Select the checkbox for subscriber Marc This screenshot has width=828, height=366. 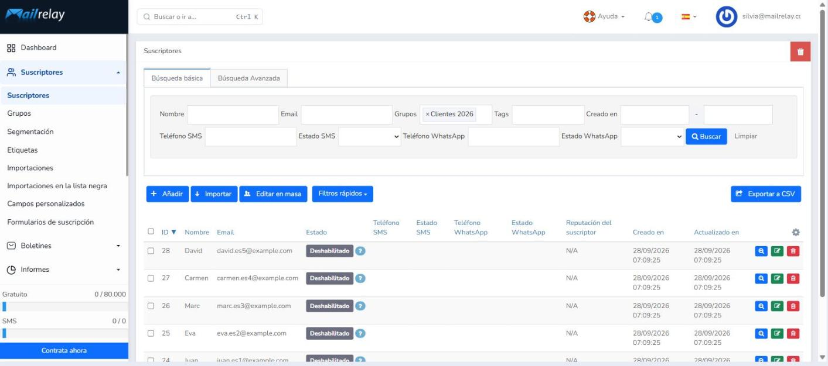coord(151,306)
